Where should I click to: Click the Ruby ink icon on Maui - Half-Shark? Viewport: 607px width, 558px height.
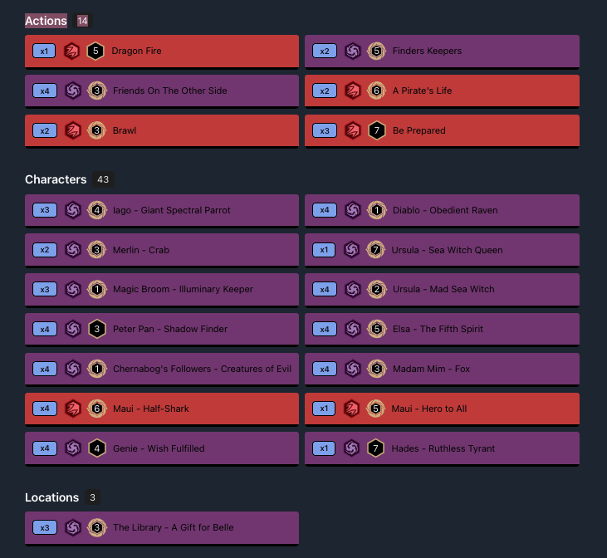point(72,409)
